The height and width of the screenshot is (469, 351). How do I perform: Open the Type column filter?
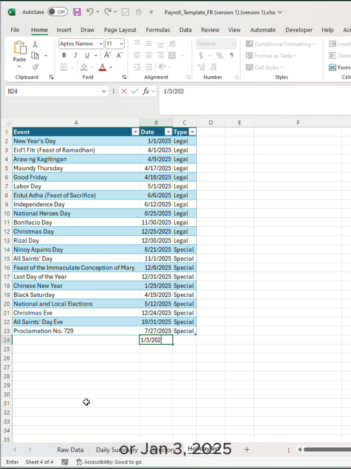[193, 132]
